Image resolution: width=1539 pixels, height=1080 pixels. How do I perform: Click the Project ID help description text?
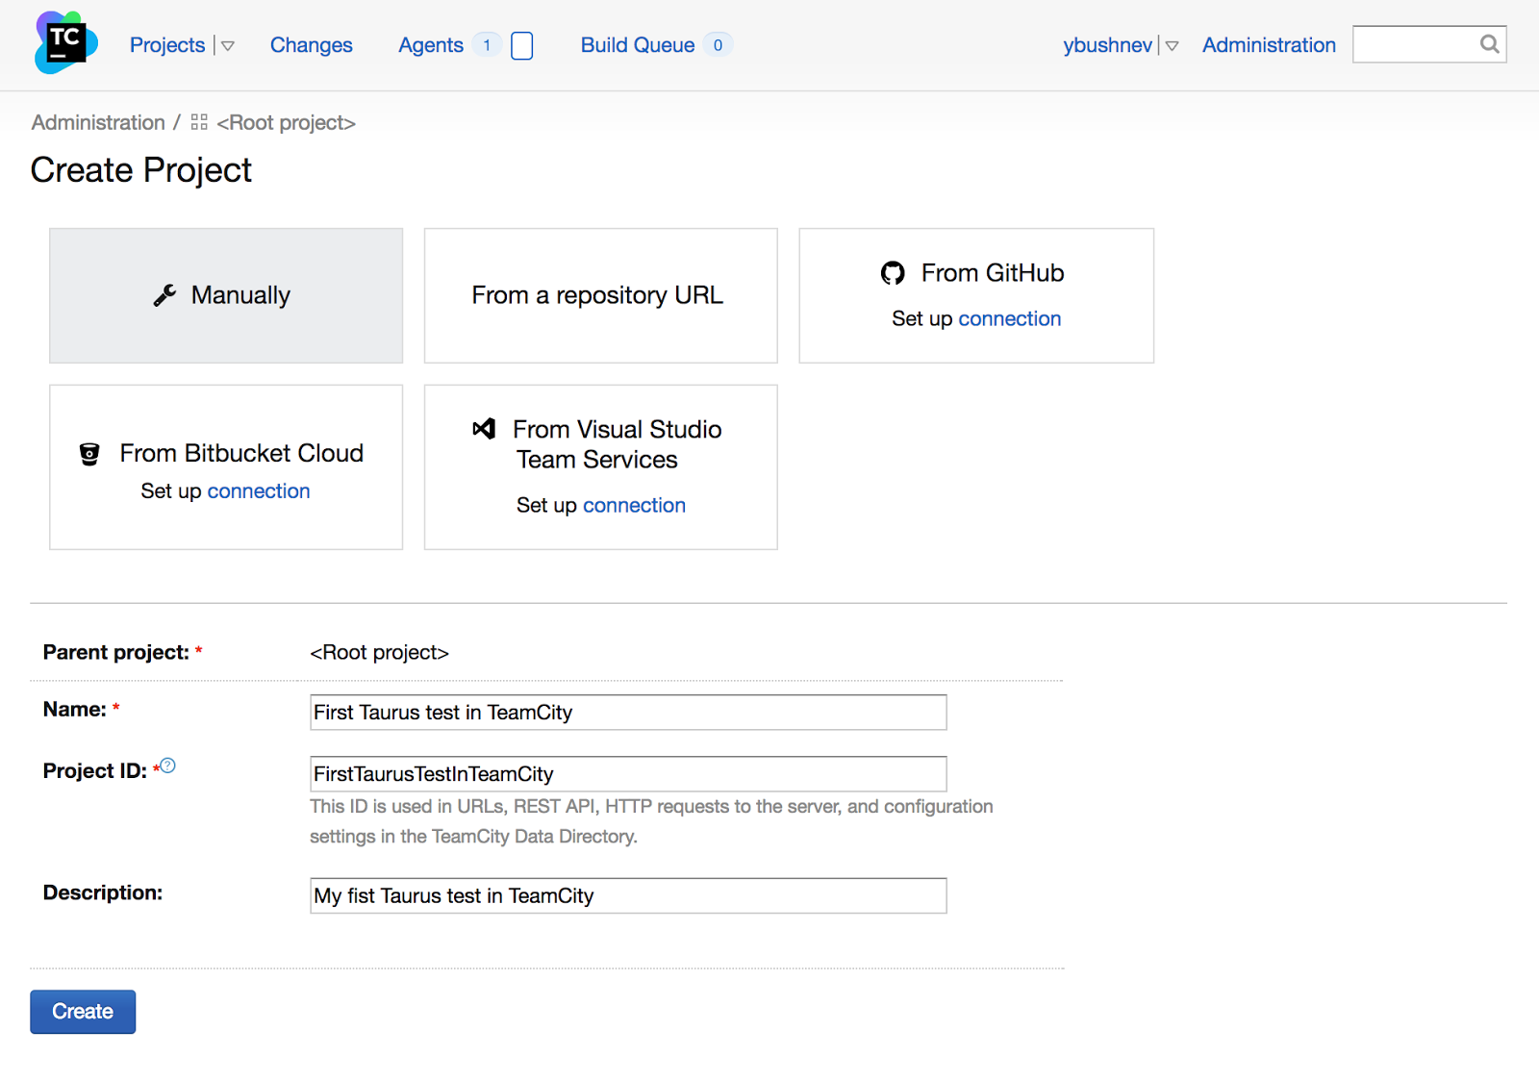point(651,821)
